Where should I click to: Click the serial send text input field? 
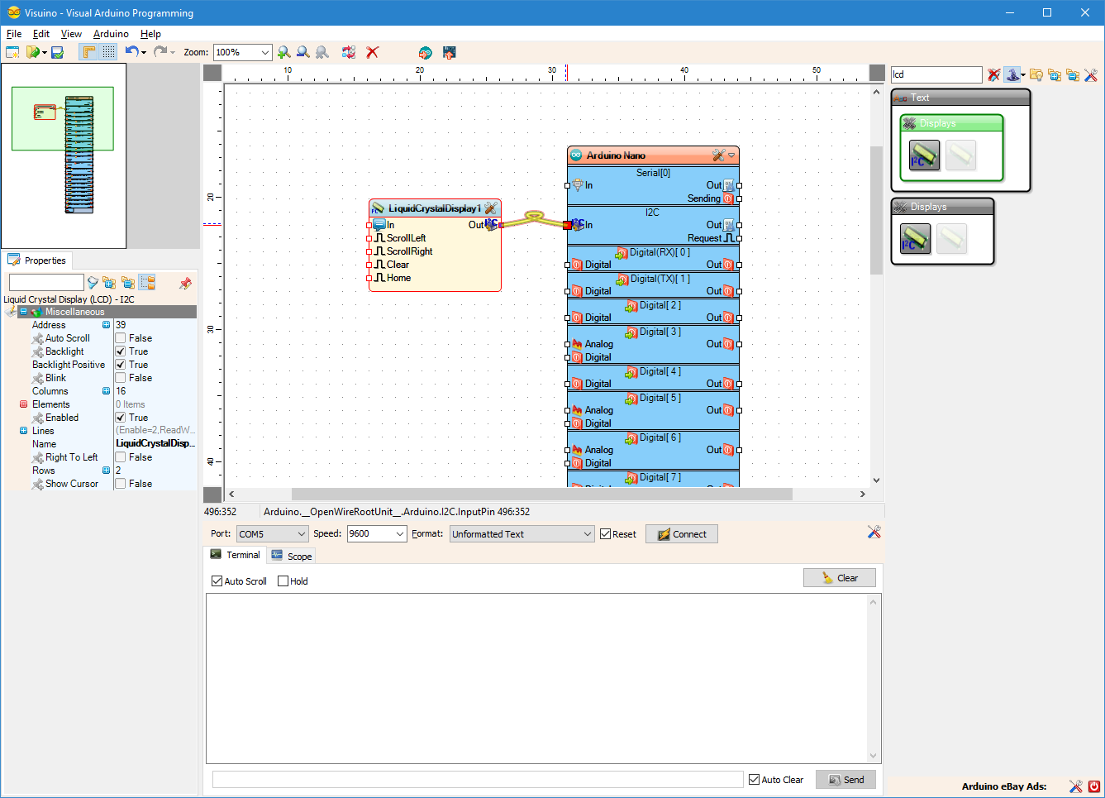point(478,780)
